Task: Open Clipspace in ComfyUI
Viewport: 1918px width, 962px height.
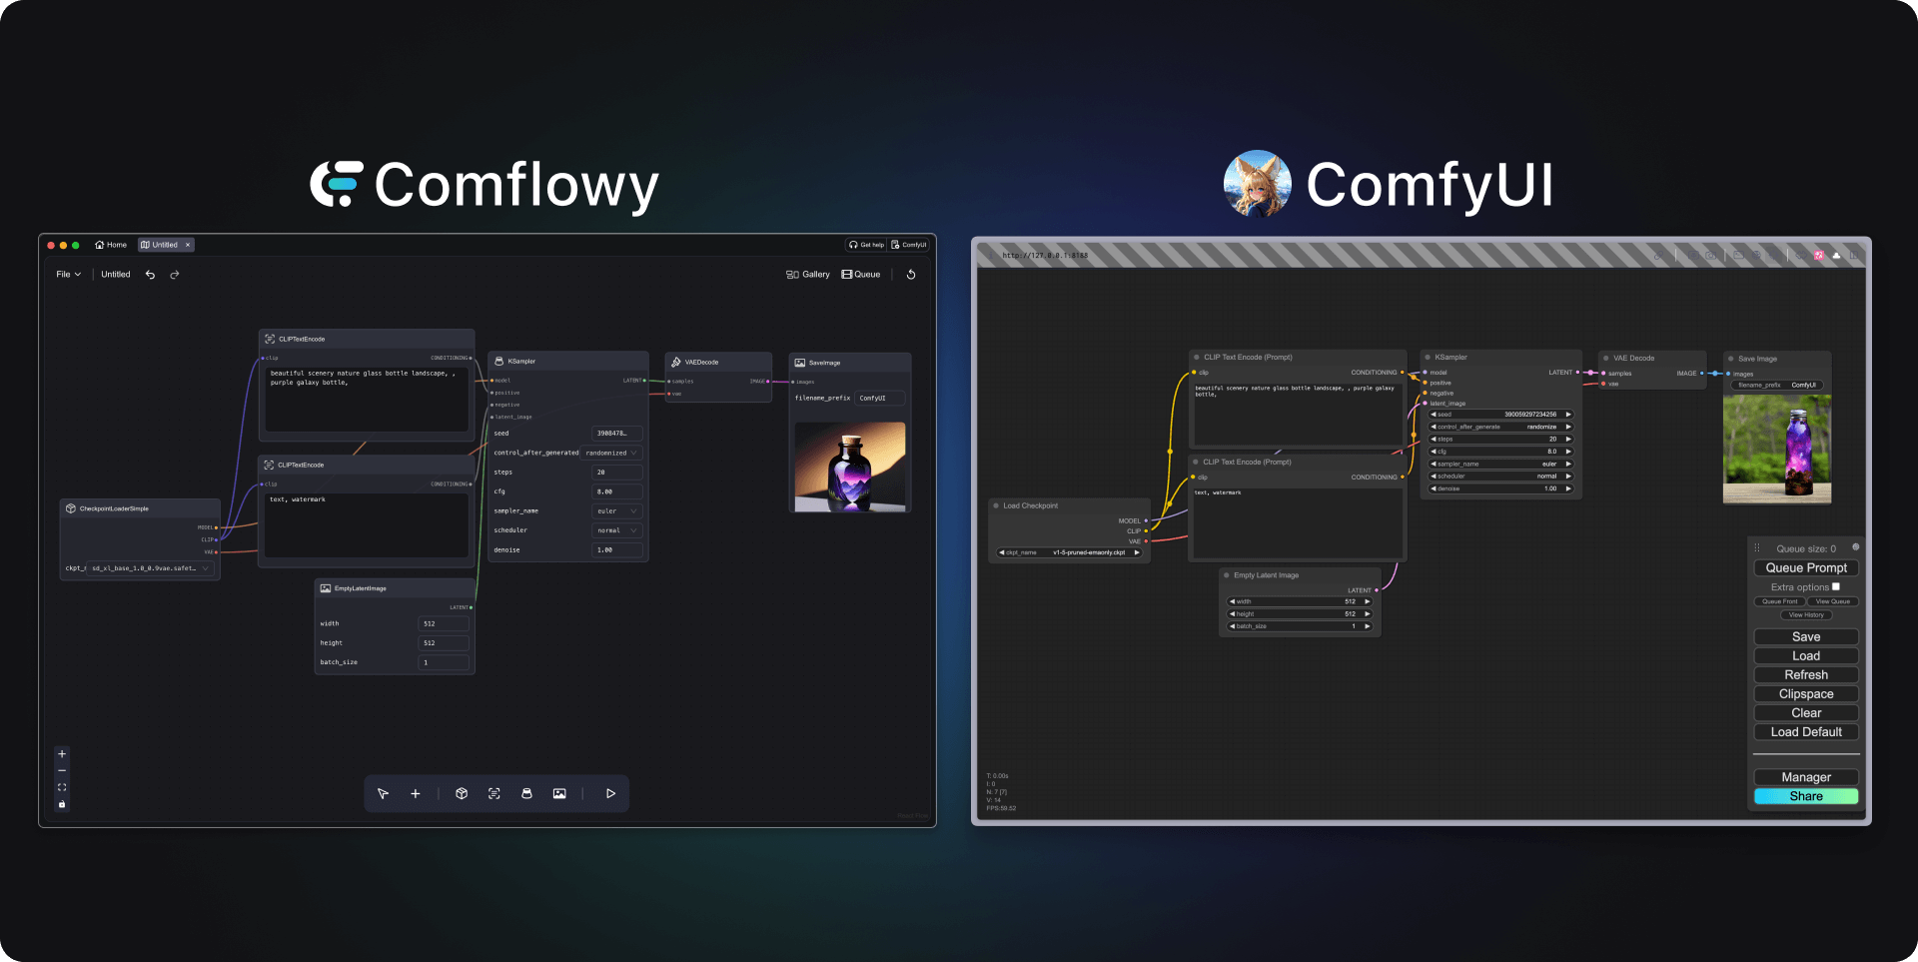Action: [x=1806, y=693]
